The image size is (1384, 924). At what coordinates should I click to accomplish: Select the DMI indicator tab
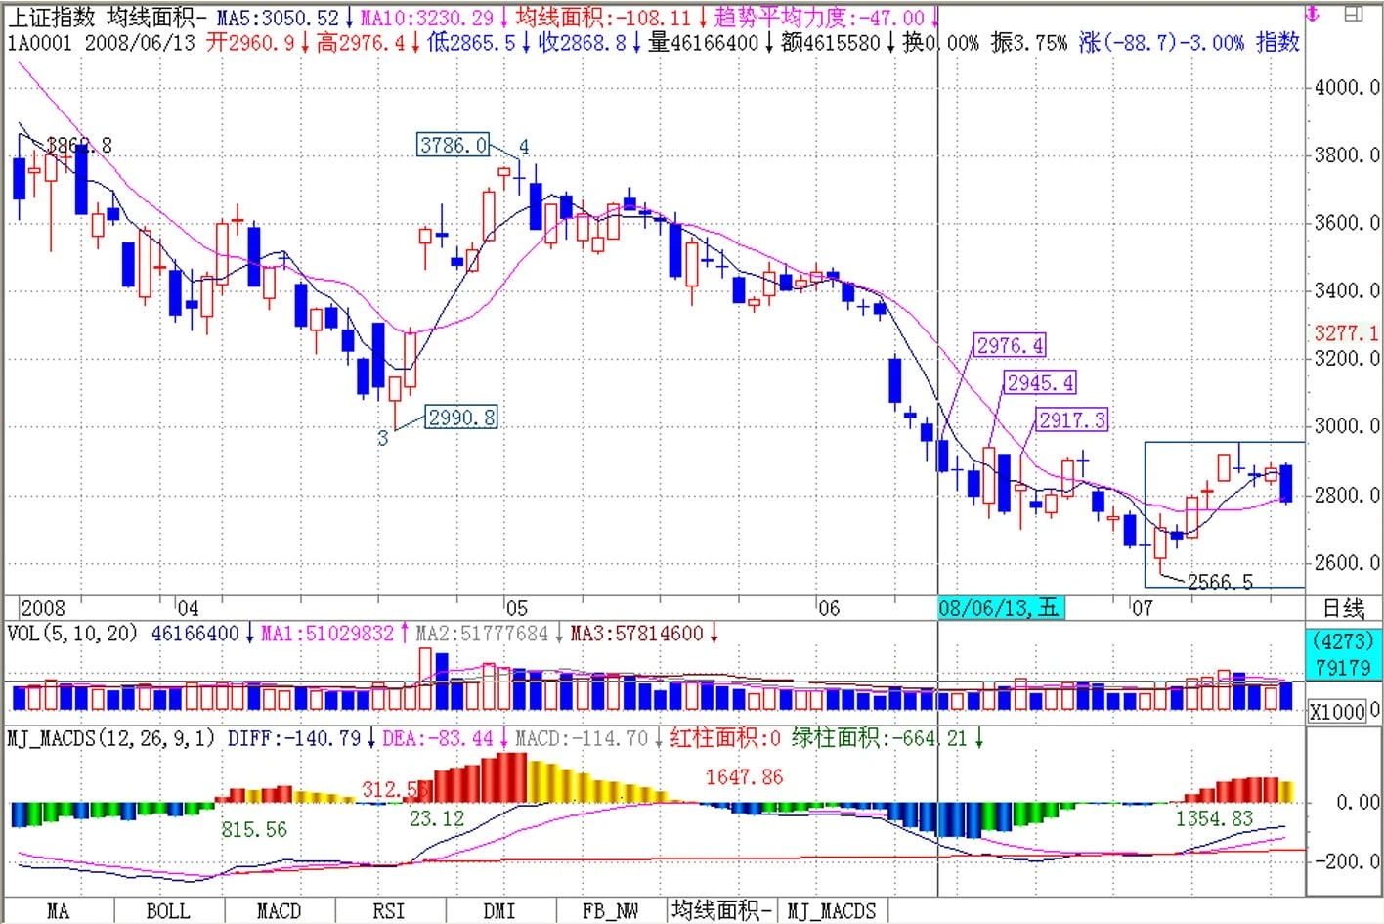pos(499,911)
